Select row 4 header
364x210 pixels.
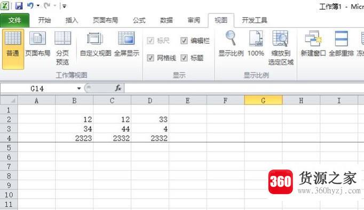click(9, 138)
